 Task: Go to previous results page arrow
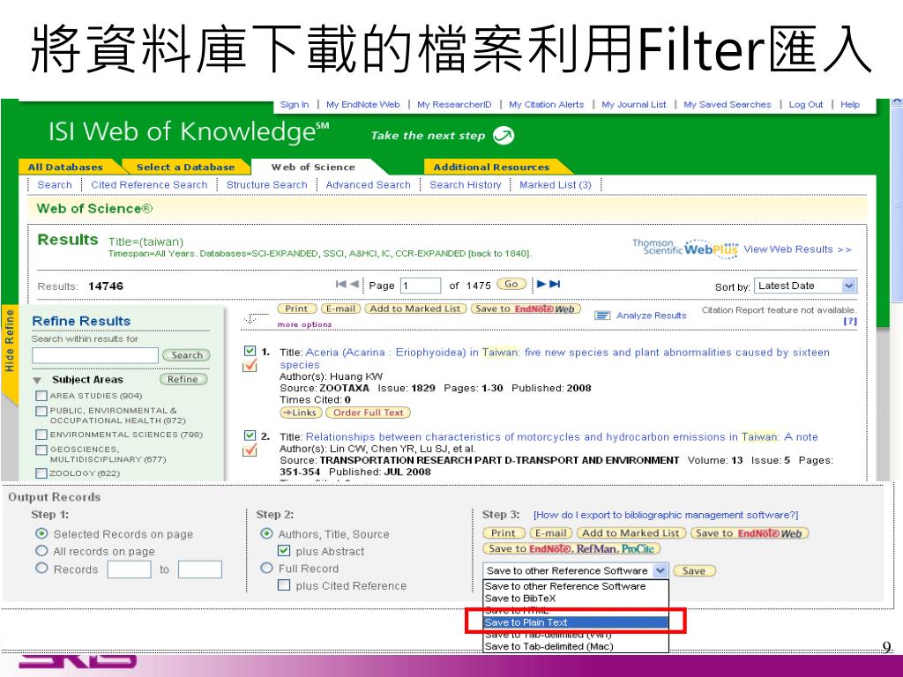pyautogui.click(x=354, y=284)
